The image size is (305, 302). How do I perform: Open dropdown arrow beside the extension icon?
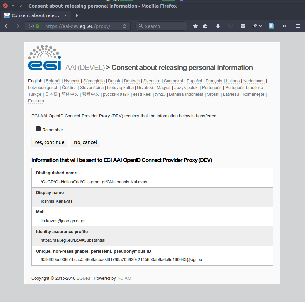tap(261, 26)
